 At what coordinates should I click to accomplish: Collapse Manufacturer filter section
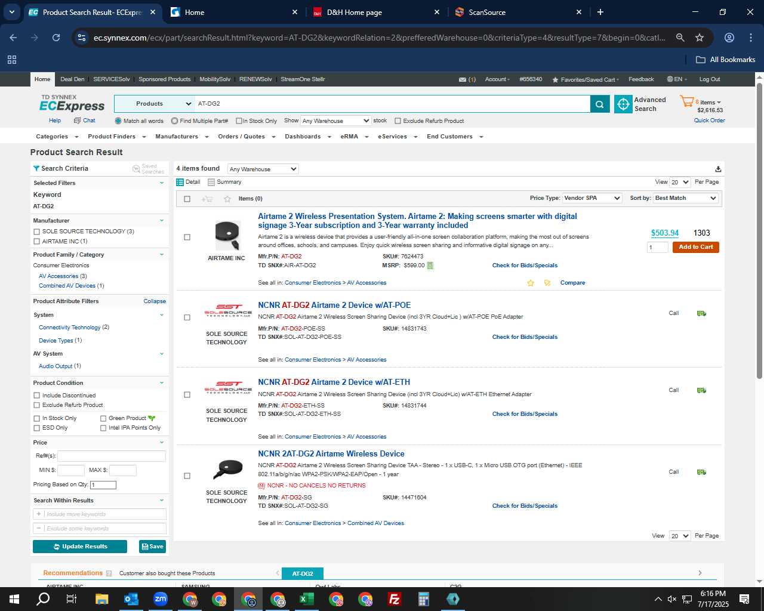162,221
